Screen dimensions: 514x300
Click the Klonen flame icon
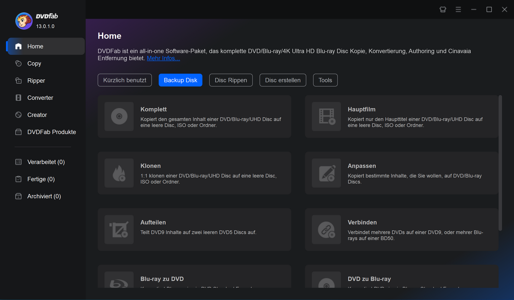[x=119, y=173]
